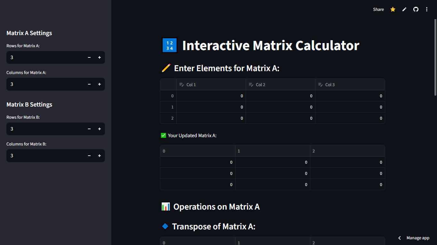The width and height of the screenshot is (437, 245).
Task: Click column 0 header in Updated Matrix A
Action: pyautogui.click(x=198, y=151)
